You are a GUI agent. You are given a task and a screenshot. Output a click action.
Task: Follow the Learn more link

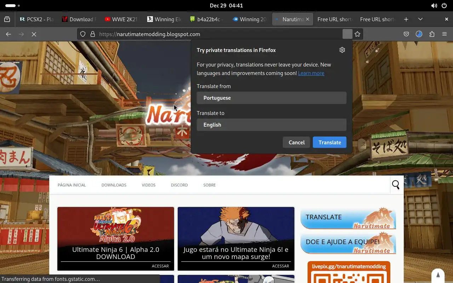(x=311, y=73)
